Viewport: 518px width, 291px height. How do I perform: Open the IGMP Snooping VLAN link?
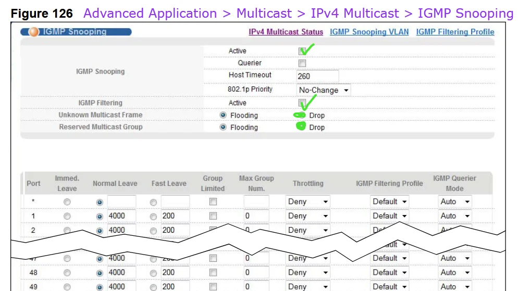(369, 32)
